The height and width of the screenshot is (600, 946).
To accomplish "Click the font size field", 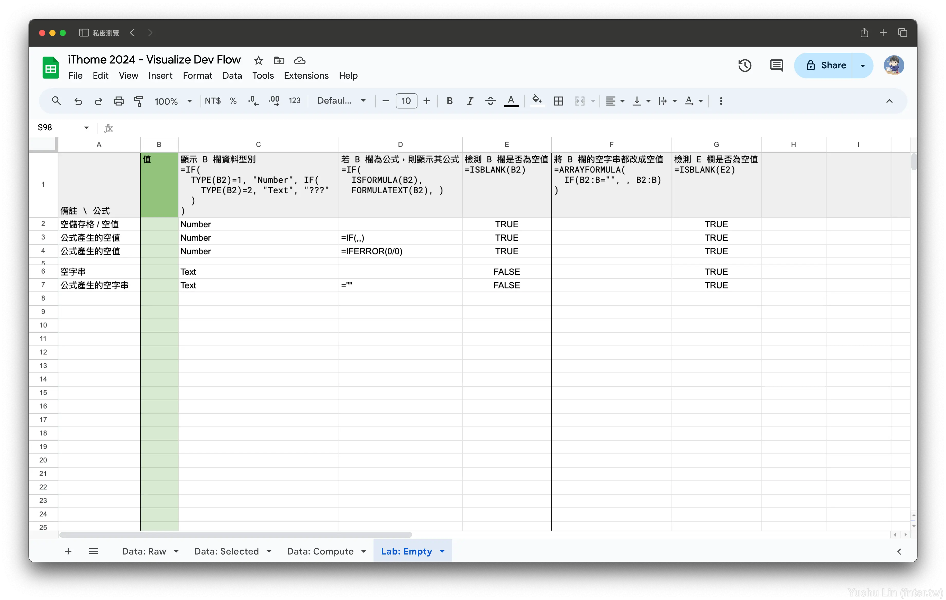I will (x=406, y=101).
